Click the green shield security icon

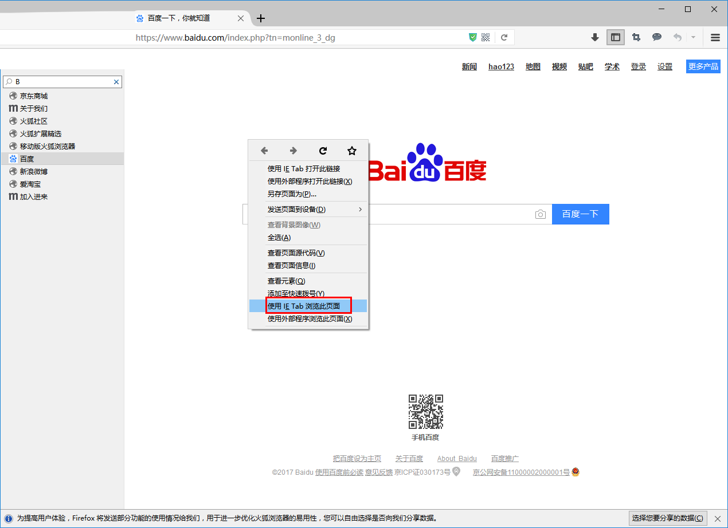473,37
